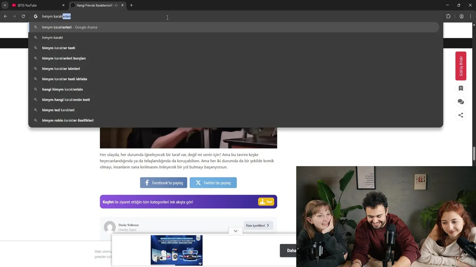Click the Keşfet categories banner
The height and width of the screenshot is (267, 476).
pyautogui.click(x=188, y=202)
